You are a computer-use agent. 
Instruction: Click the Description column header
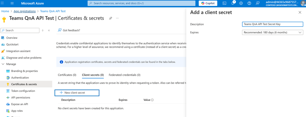pyautogui.click(x=68, y=100)
